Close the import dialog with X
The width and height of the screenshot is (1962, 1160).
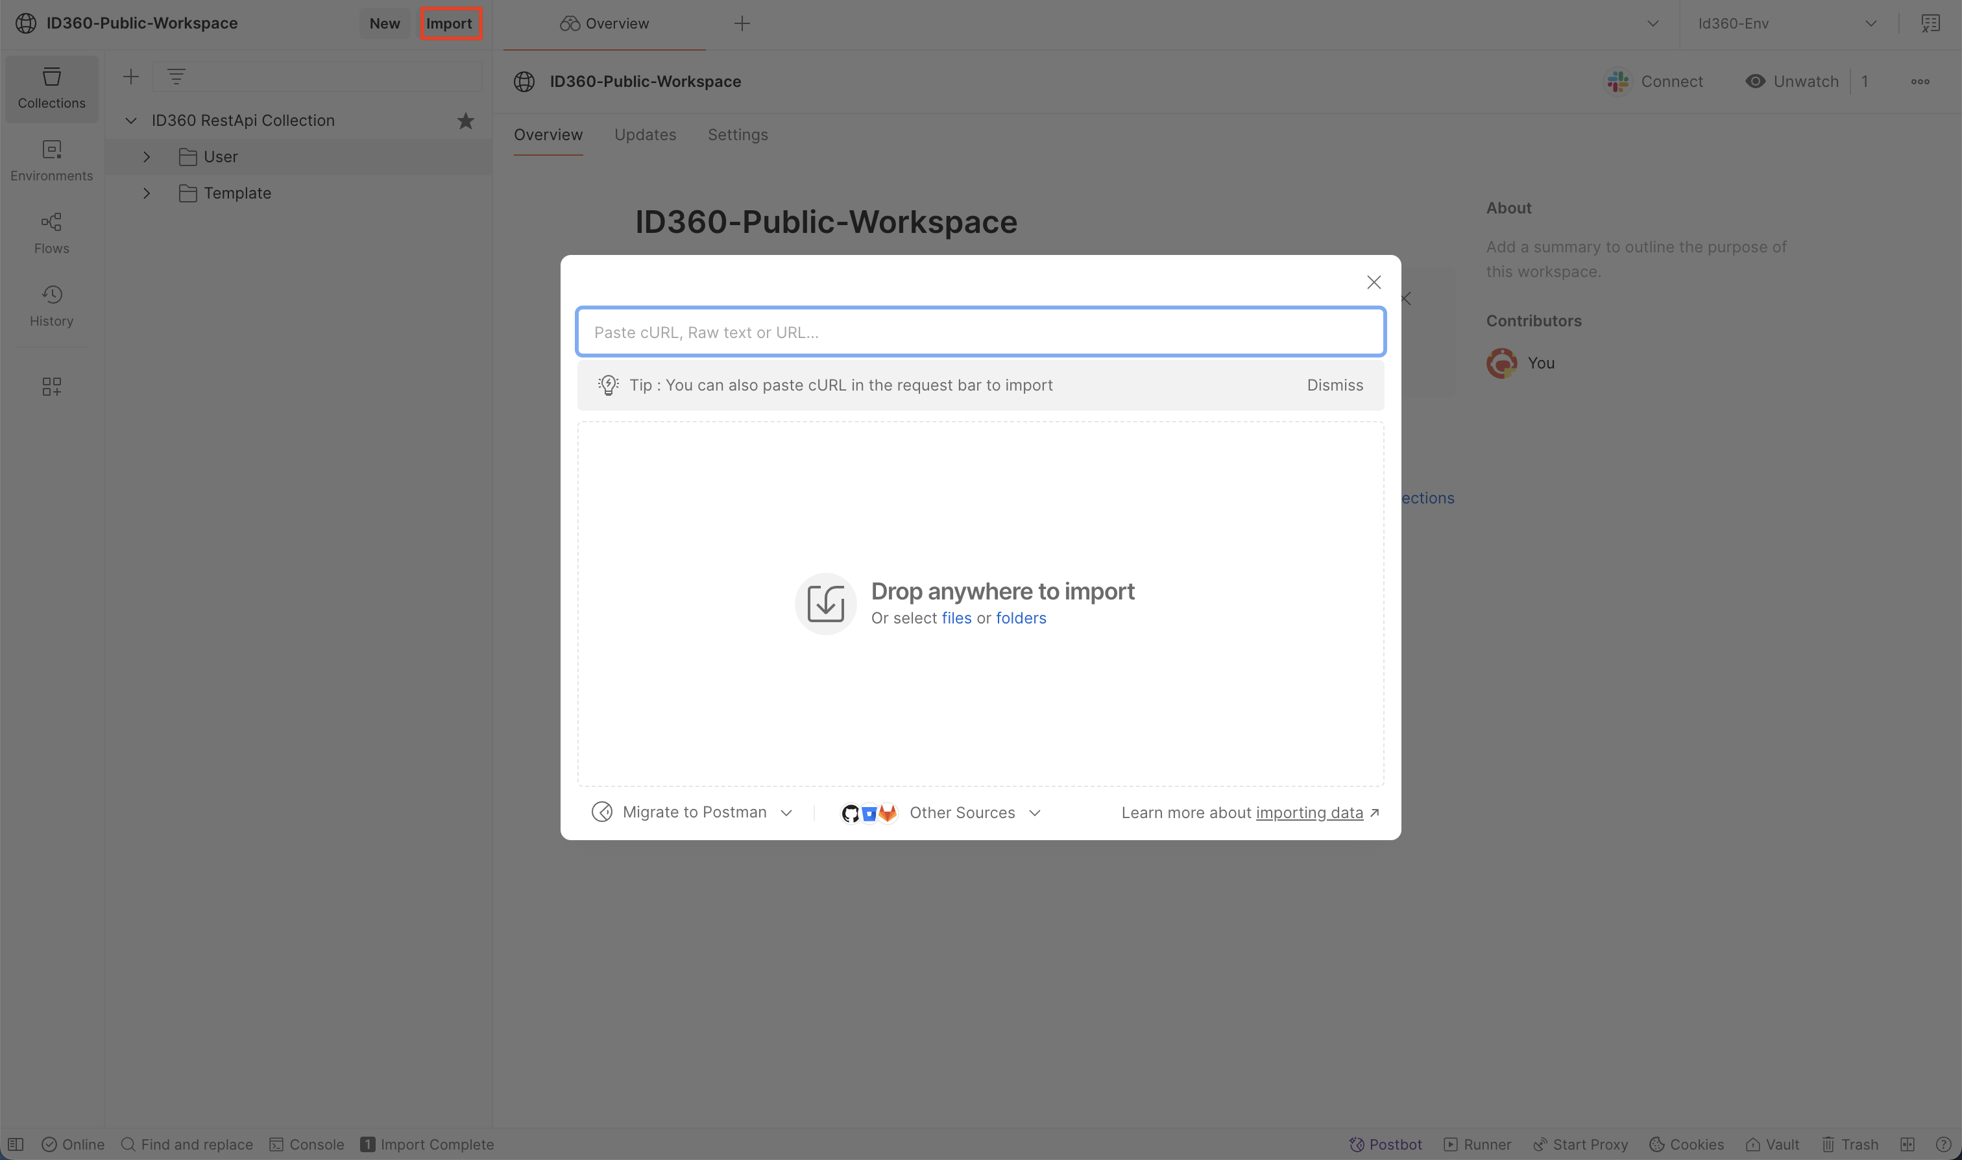coord(1374,282)
